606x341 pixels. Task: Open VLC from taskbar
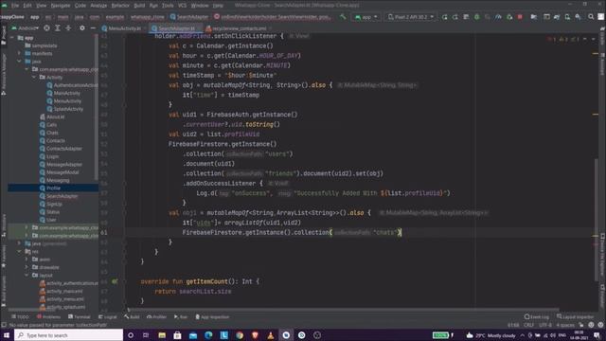coord(271,335)
